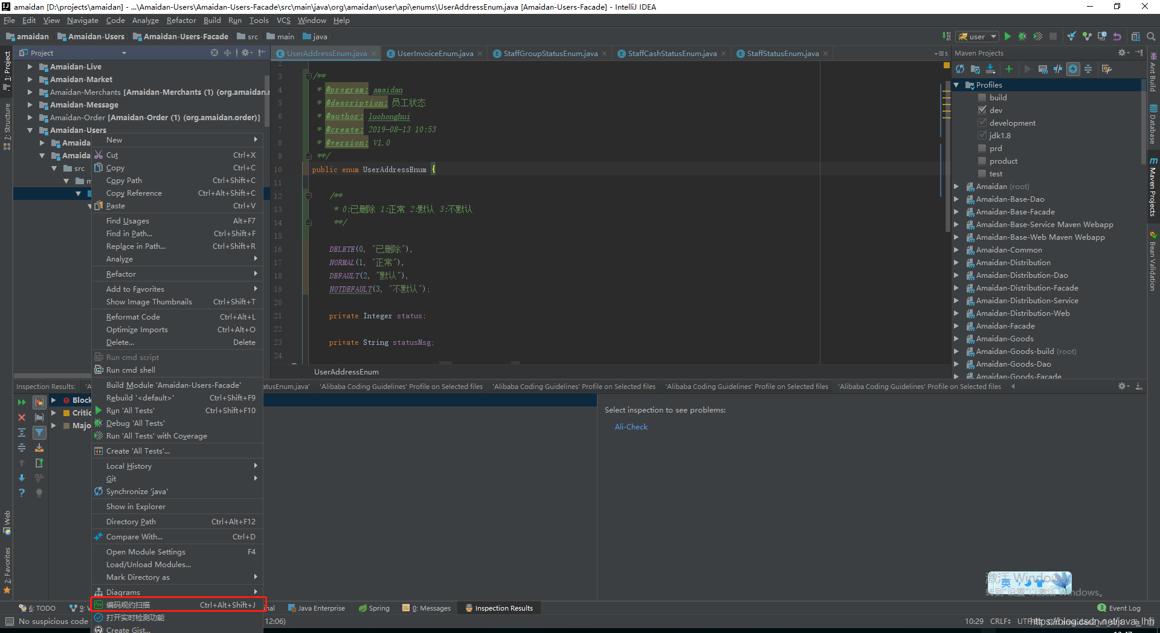Toggle the build Maven profile checkbox
Viewport: 1160px width, 633px height.
click(x=982, y=97)
